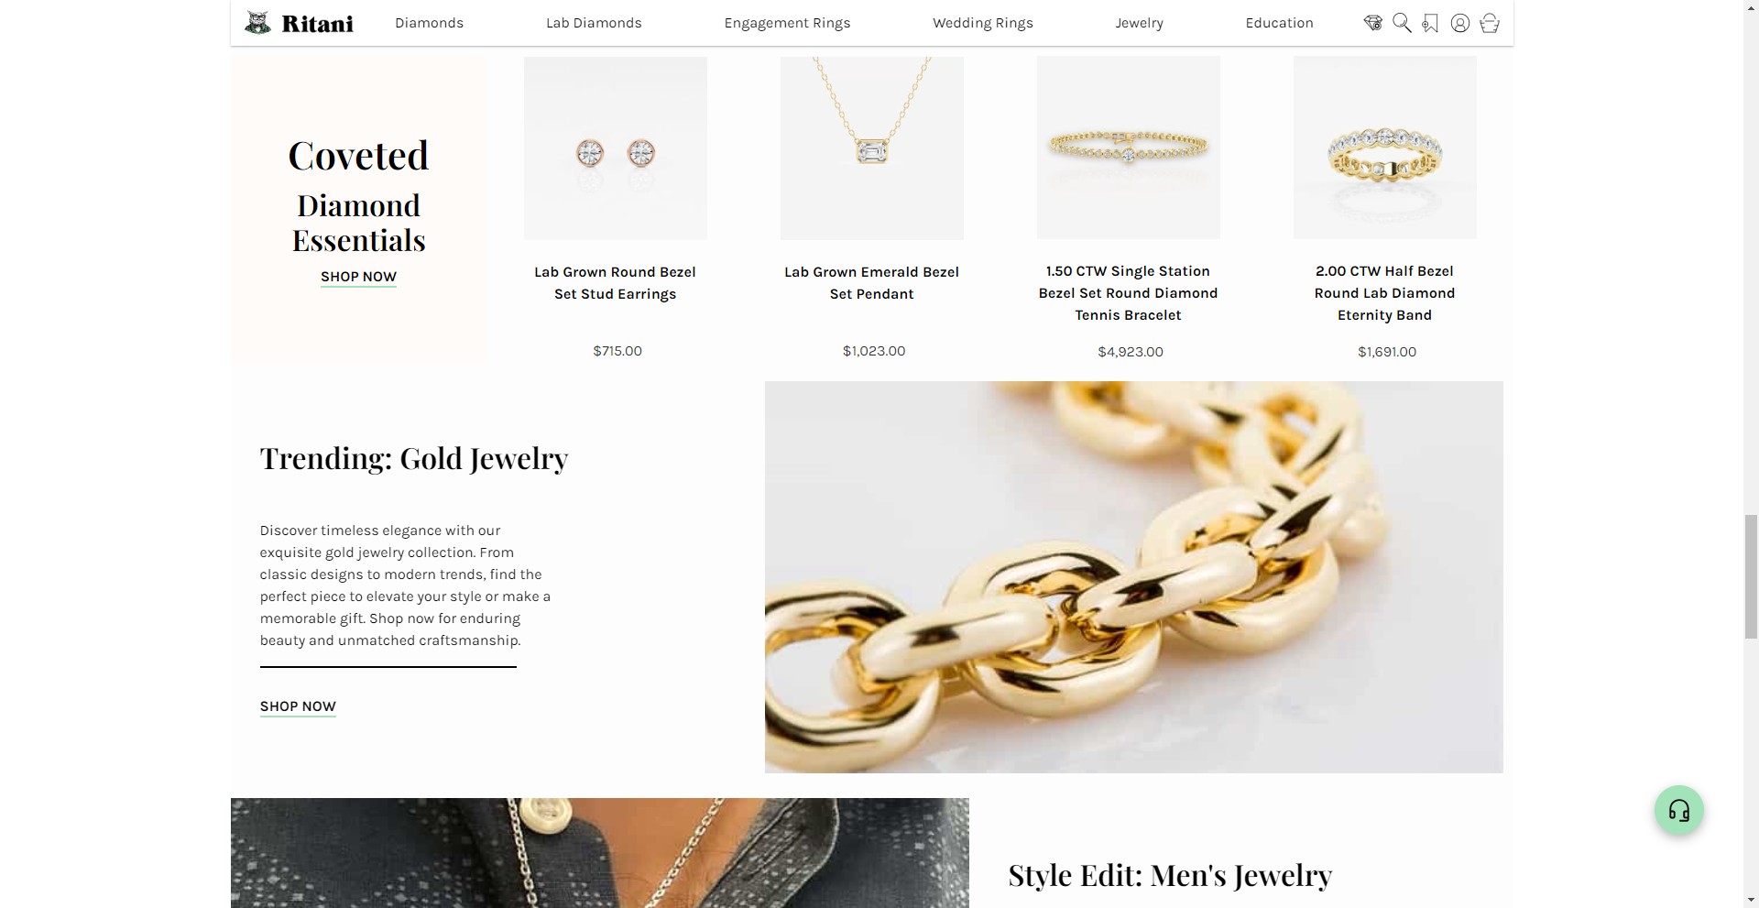Open the shopping basket icon

pos(1490,23)
